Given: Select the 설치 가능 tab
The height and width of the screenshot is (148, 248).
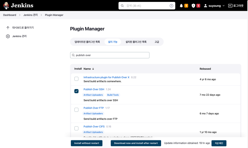Looking at the screenshot, I should pos(113,42).
